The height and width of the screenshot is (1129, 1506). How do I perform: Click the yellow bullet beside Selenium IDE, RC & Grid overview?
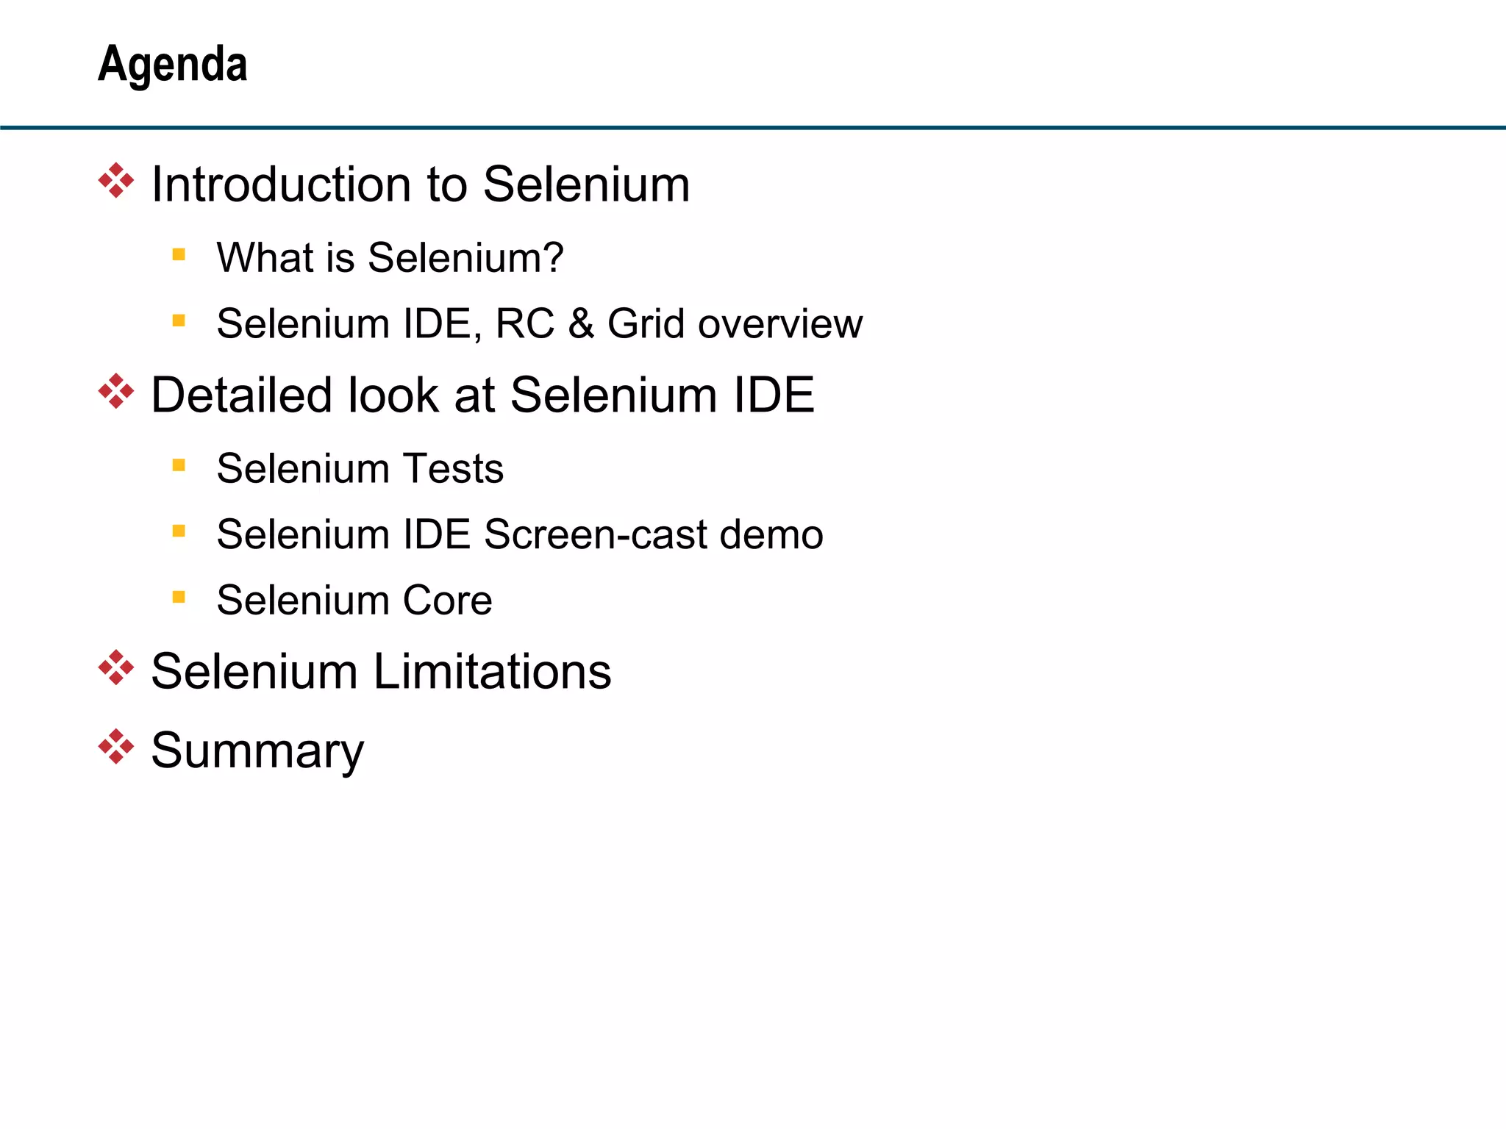coord(179,320)
